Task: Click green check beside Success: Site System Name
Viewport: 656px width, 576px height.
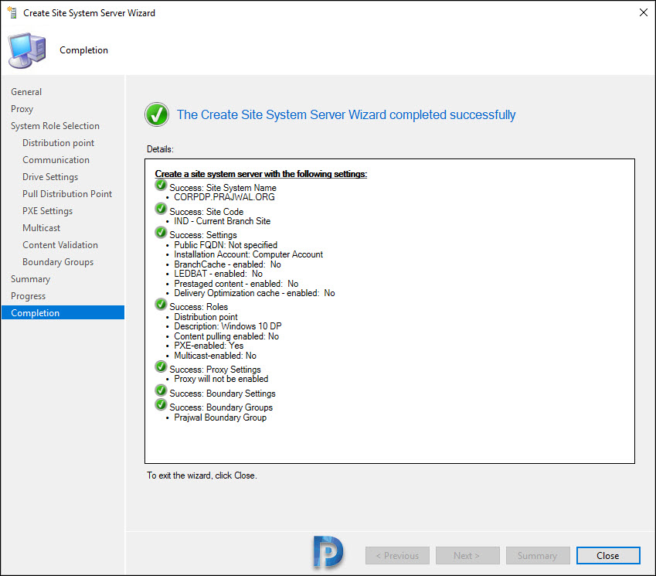Action: (x=161, y=185)
